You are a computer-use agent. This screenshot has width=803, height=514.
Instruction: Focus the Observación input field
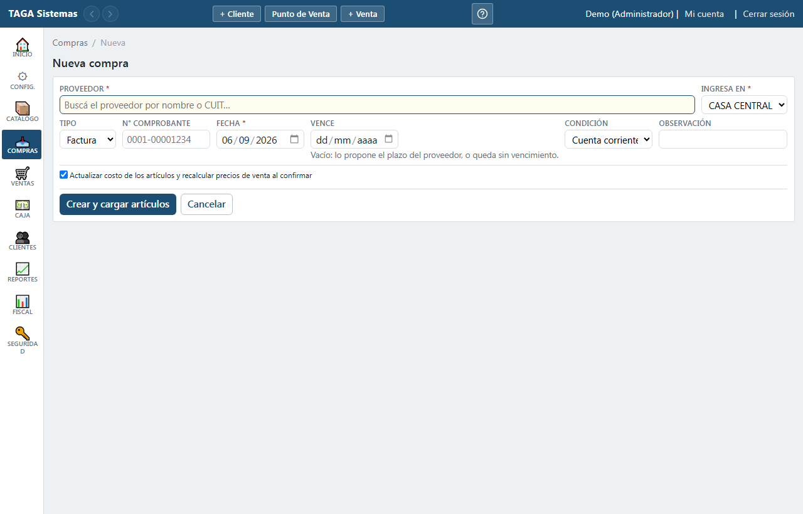pos(723,139)
